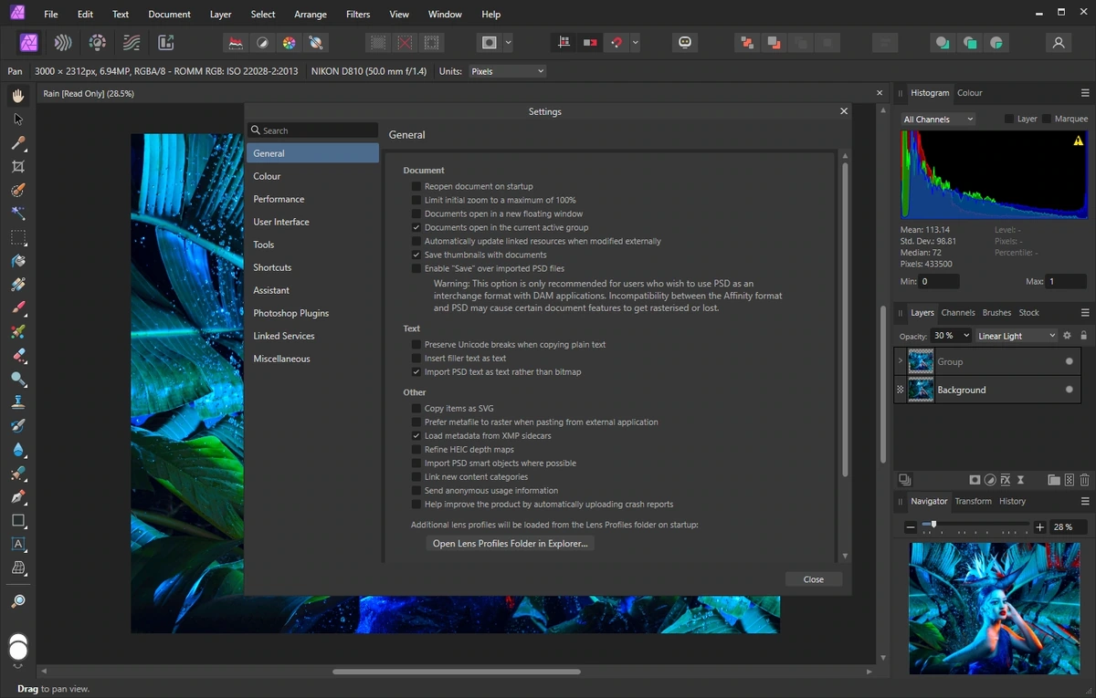This screenshot has width=1096, height=698.
Task: Check Refine HEIC depth maps
Action: tap(416, 450)
